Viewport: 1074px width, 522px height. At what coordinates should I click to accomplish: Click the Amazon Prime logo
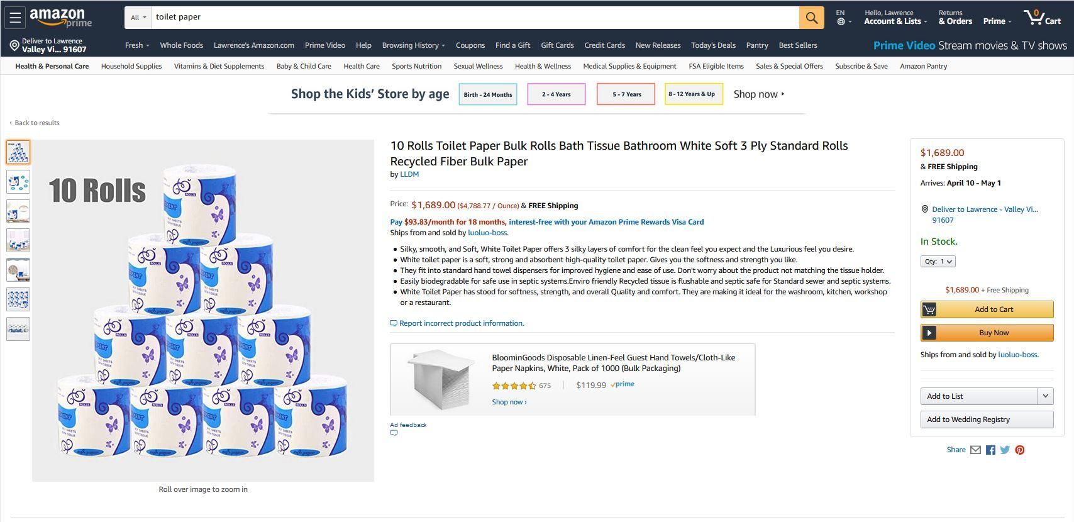tap(60, 18)
